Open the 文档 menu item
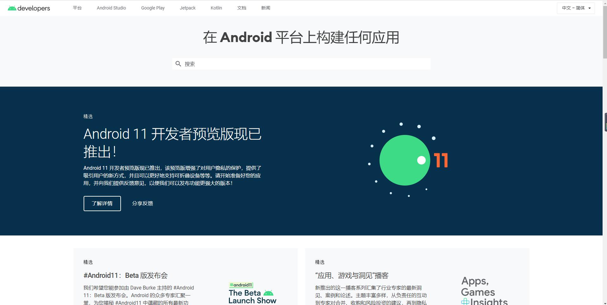607x305 pixels. [x=241, y=8]
